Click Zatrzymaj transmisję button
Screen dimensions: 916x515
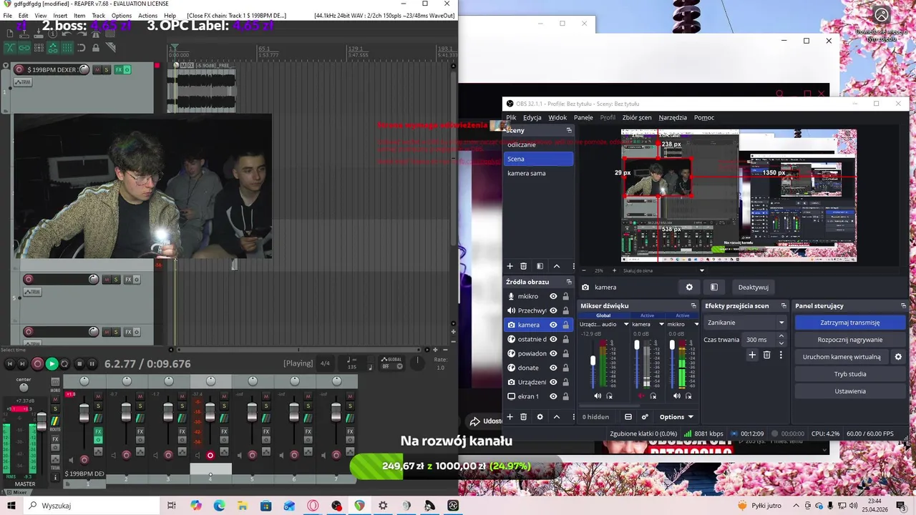click(850, 323)
